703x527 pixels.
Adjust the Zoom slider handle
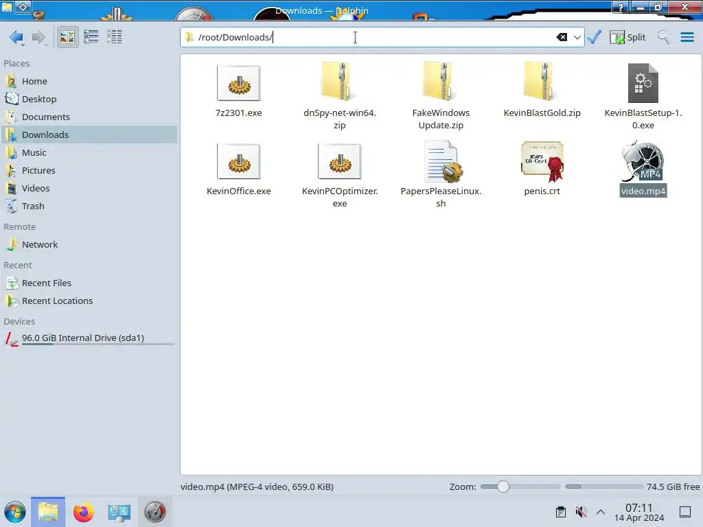tap(503, 487)
